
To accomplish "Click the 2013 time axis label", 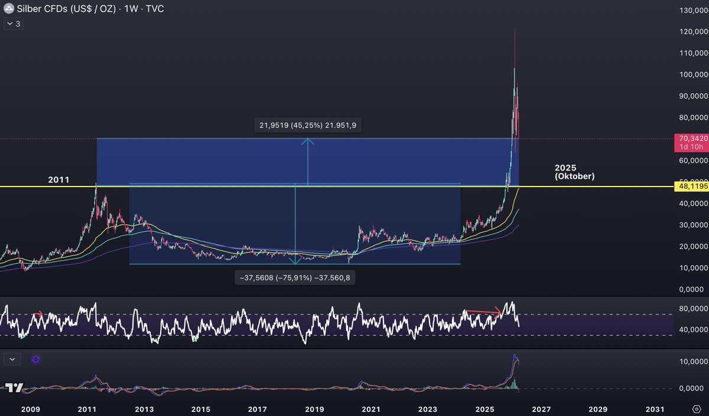I will pos(144,409).
